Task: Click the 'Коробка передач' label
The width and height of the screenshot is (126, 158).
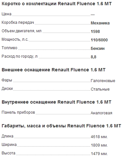Action: pos(18,22)
